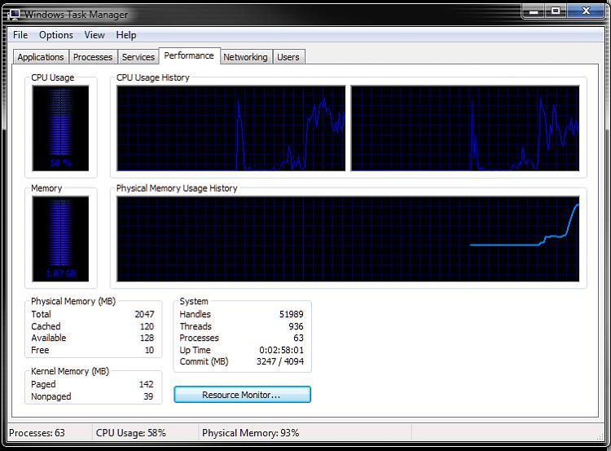Close the Task Manager window
Screen dimensions: 611x451
pyautogui.click(x=586, y=11)
